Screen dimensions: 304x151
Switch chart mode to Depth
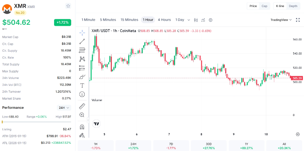click(x=293, y=6)
